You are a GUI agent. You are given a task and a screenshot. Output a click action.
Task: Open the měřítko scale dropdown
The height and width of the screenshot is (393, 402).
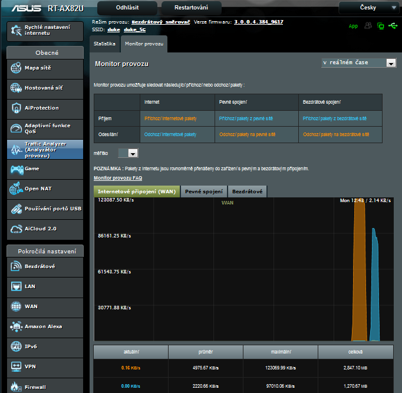(x=128, y=153)
